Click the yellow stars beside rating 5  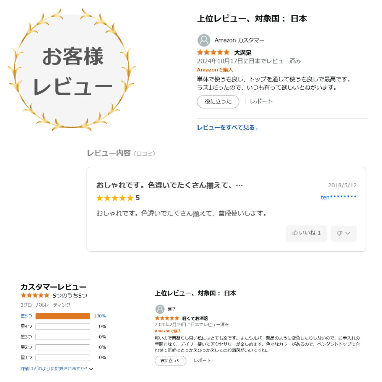pos(115,198)
